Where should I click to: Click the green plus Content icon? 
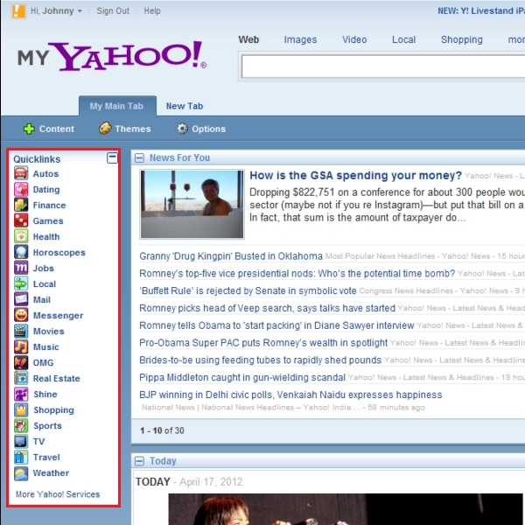(29, 129)
